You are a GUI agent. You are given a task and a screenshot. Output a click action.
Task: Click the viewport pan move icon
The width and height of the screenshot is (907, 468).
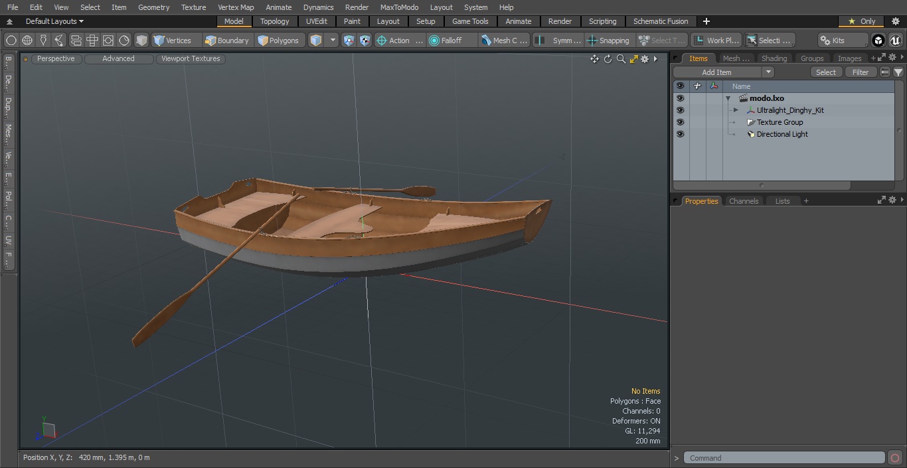coord(594,59)
